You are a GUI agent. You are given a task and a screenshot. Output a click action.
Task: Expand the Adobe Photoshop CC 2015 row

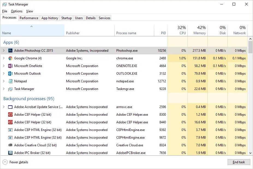[4, 51]
